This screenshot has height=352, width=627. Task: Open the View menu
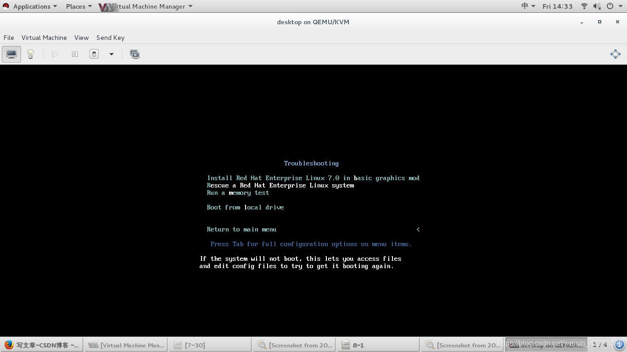[x=81, y=38]
